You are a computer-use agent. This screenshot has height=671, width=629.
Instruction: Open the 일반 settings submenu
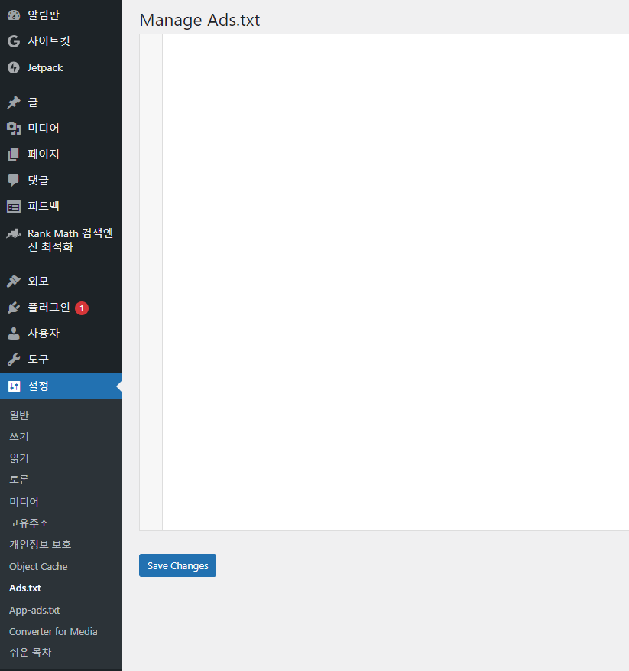[x=19, y=415]
